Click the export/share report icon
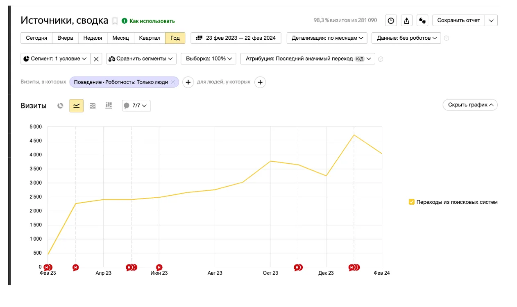The height and width of the screenshot is (307, 517). [406, 20]
